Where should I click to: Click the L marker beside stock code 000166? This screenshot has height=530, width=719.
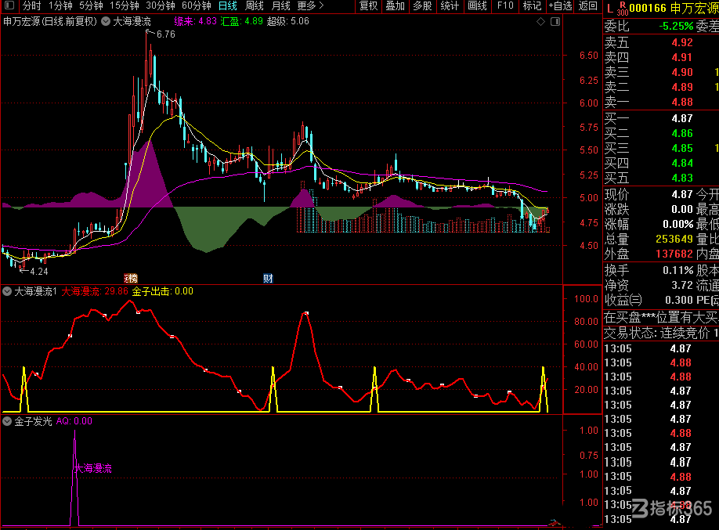[x=610, y=9]
